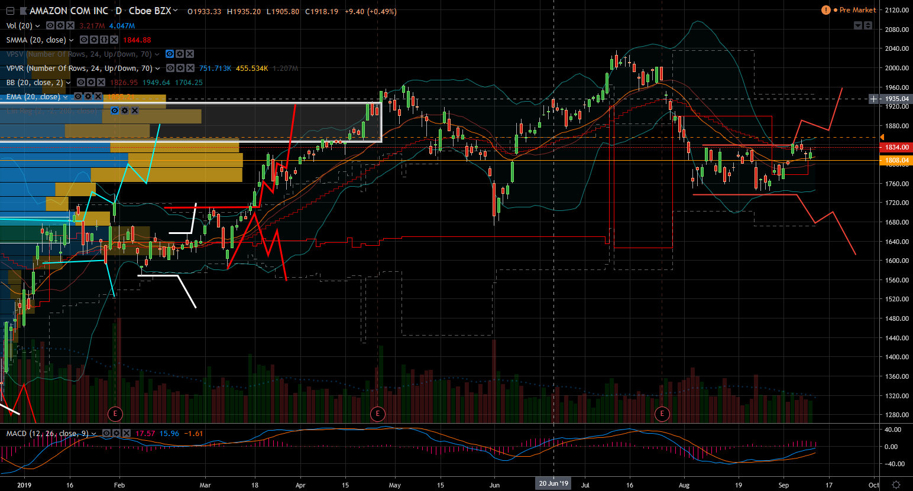Expand the EMA (20, close) dropdown arrow
The height and width of the screenshot is (491, 913).
66,97
